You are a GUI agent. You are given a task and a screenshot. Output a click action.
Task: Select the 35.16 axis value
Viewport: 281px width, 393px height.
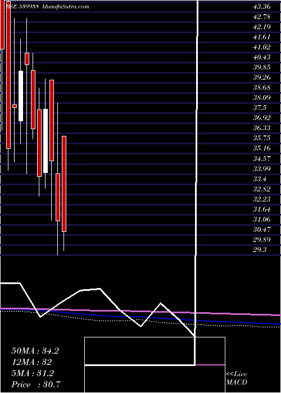(262, 148)
